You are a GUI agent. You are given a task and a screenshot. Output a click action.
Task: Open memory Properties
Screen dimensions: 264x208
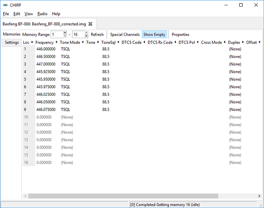pyautogui.click(x=180, y=34)
